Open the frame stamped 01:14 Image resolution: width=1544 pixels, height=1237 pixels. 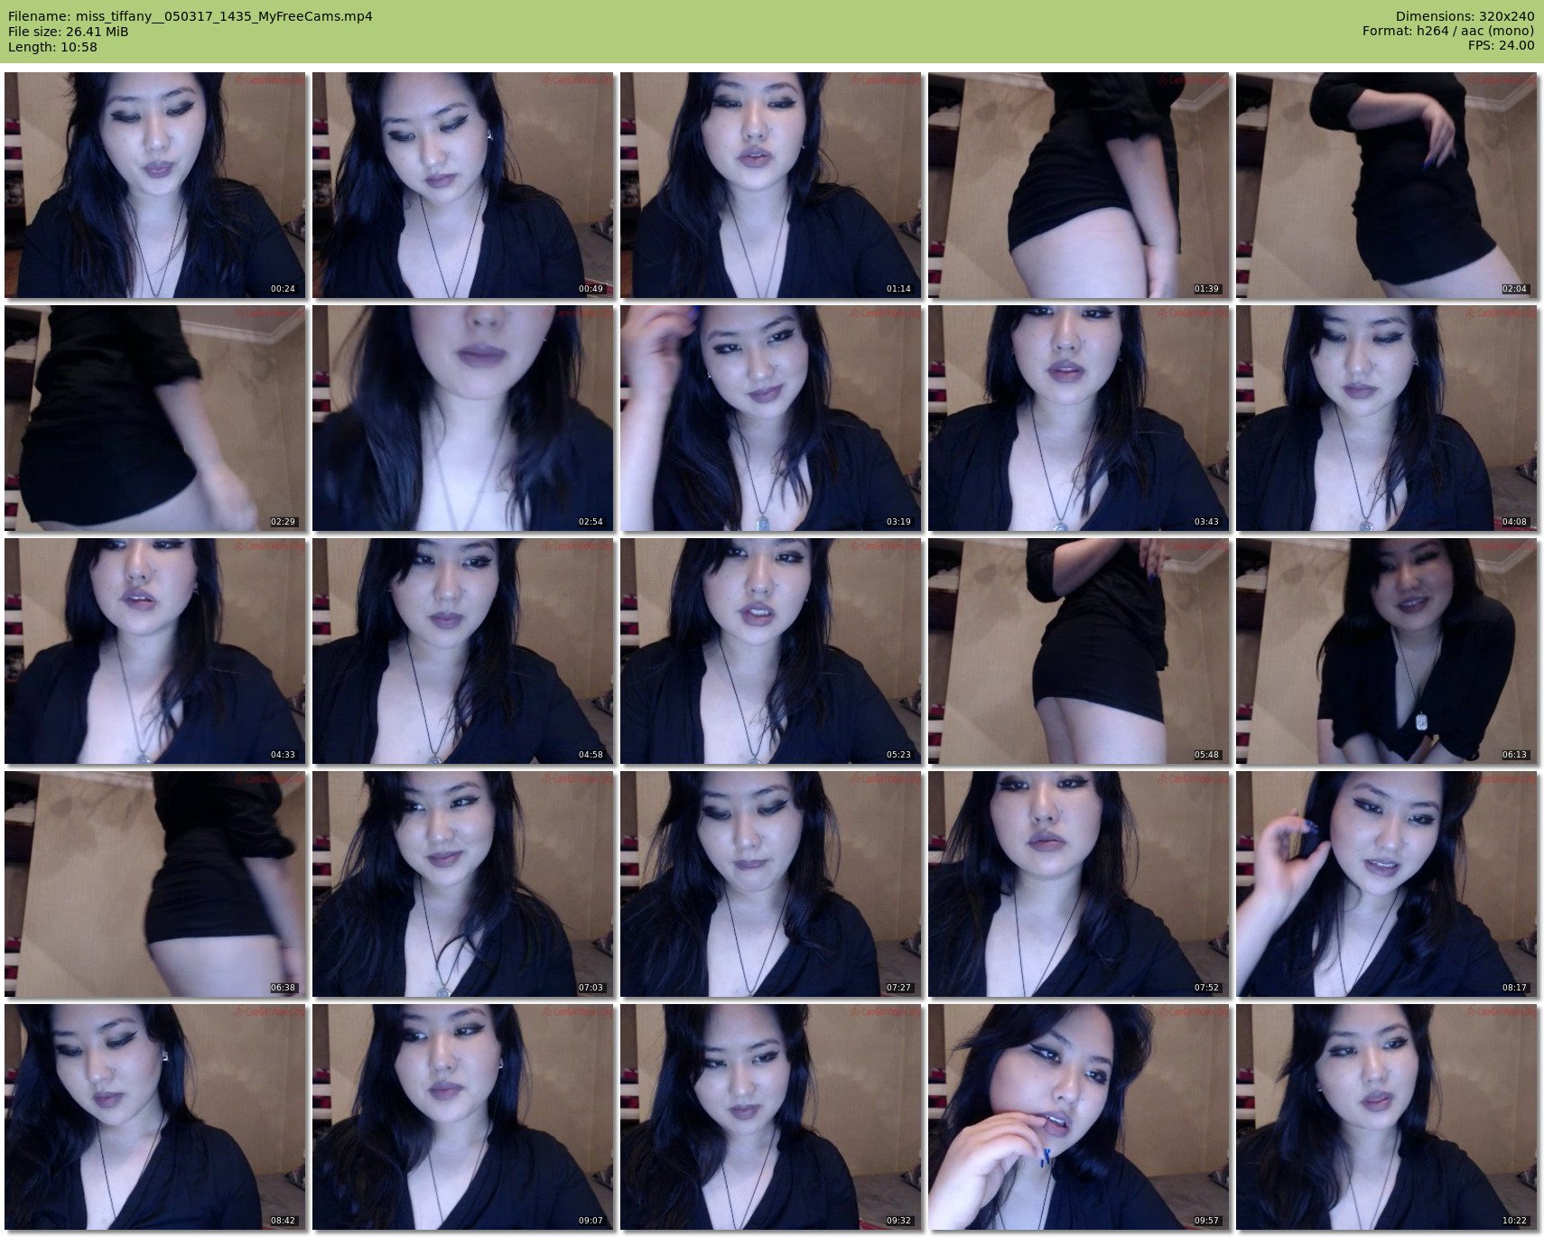pos(771,185)
